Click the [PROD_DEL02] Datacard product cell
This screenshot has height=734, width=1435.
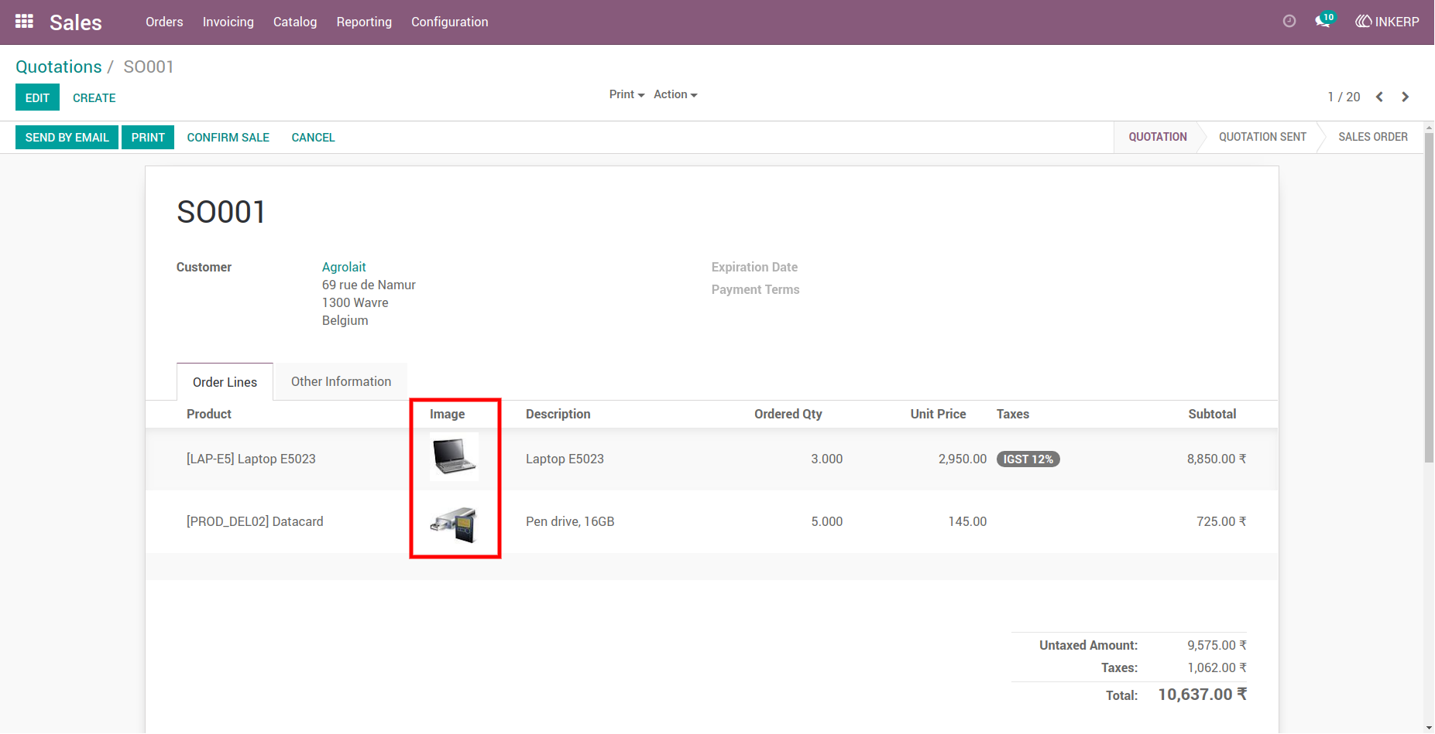pyautogui.click(x=255, y=521)
